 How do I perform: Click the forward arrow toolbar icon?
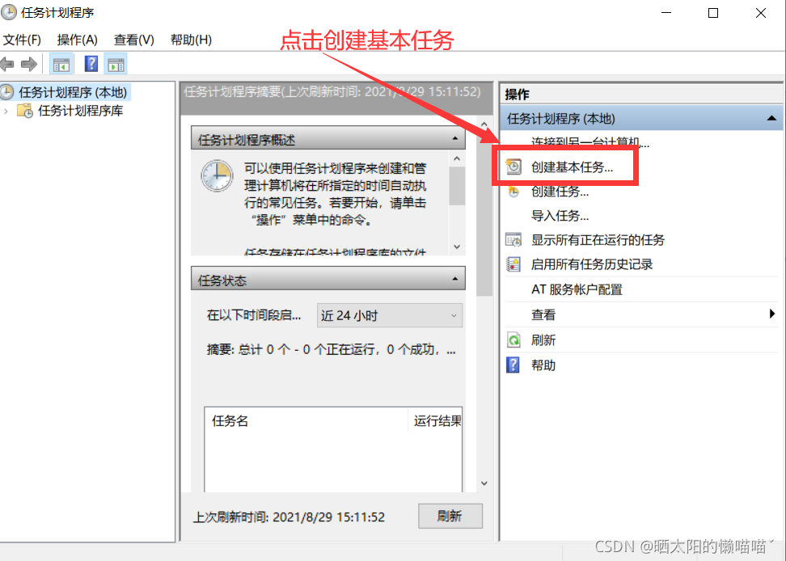pyautogui.click(x=29, y=64)
